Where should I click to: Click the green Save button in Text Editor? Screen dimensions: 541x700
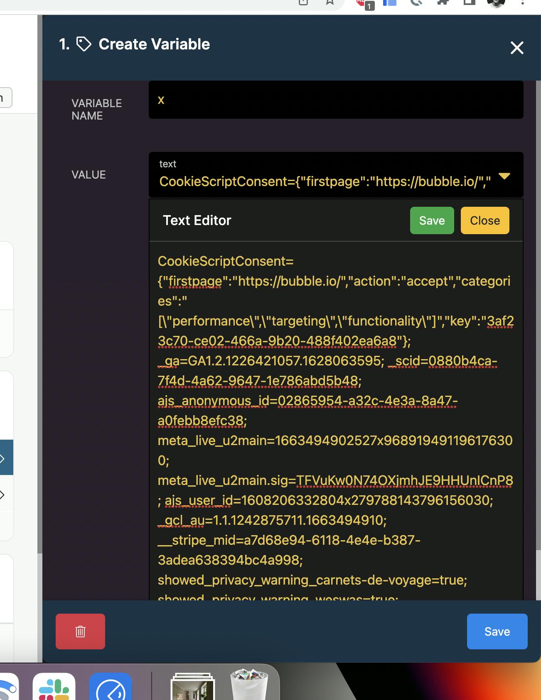(x=432, y=220)
